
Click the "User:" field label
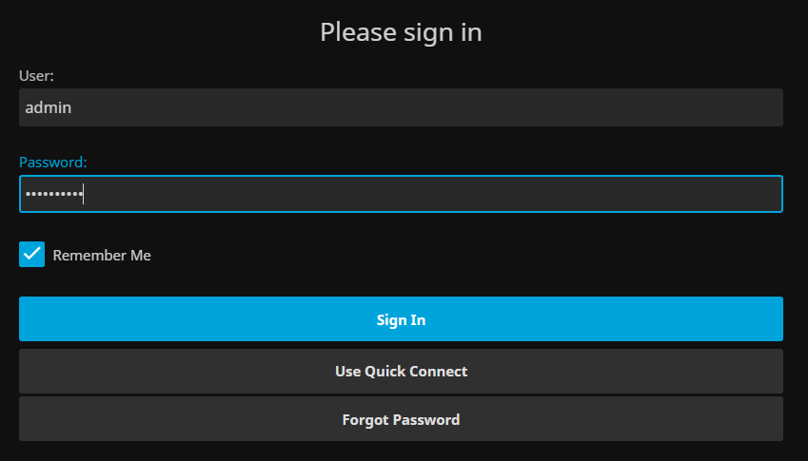click(x=36, y=74)
